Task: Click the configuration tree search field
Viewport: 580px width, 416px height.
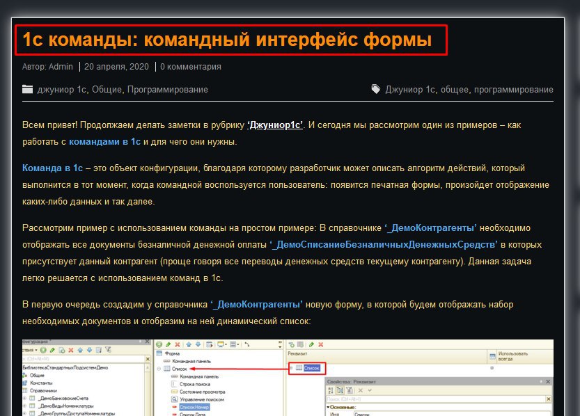Action: click(84, 359)
